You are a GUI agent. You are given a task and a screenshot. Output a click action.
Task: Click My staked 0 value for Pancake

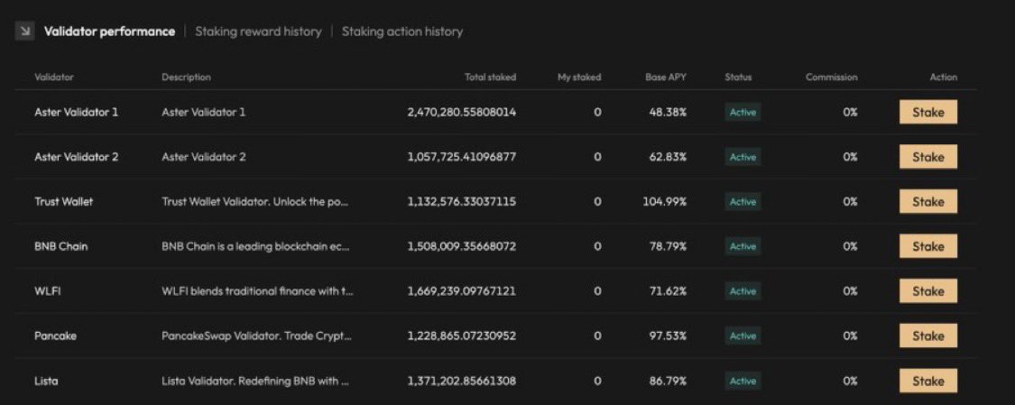[597, 336]
